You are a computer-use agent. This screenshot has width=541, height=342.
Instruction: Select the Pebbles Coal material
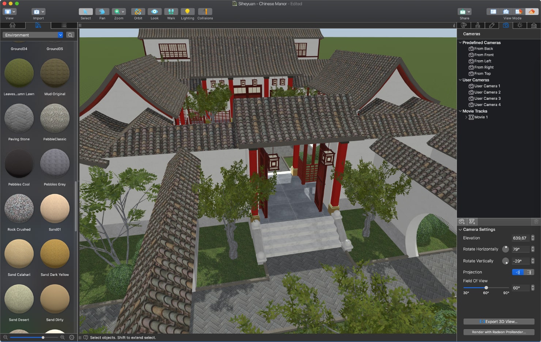pos(19,164)
